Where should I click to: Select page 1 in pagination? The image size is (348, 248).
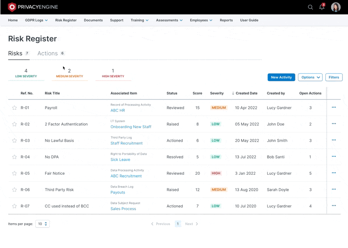pos(178,224)
